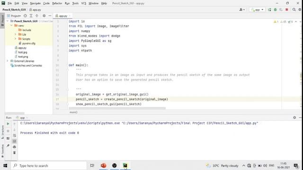Toggle soft-wrap in the Run console
This screenshot has width=303, height=170.
pyautogui.click(x=14, y=136)
